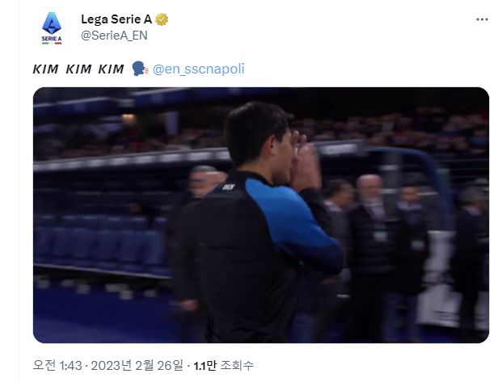The image size is (498, 382).
Task: Click the bold 1.1만 view count
Action: click(205, 366)
